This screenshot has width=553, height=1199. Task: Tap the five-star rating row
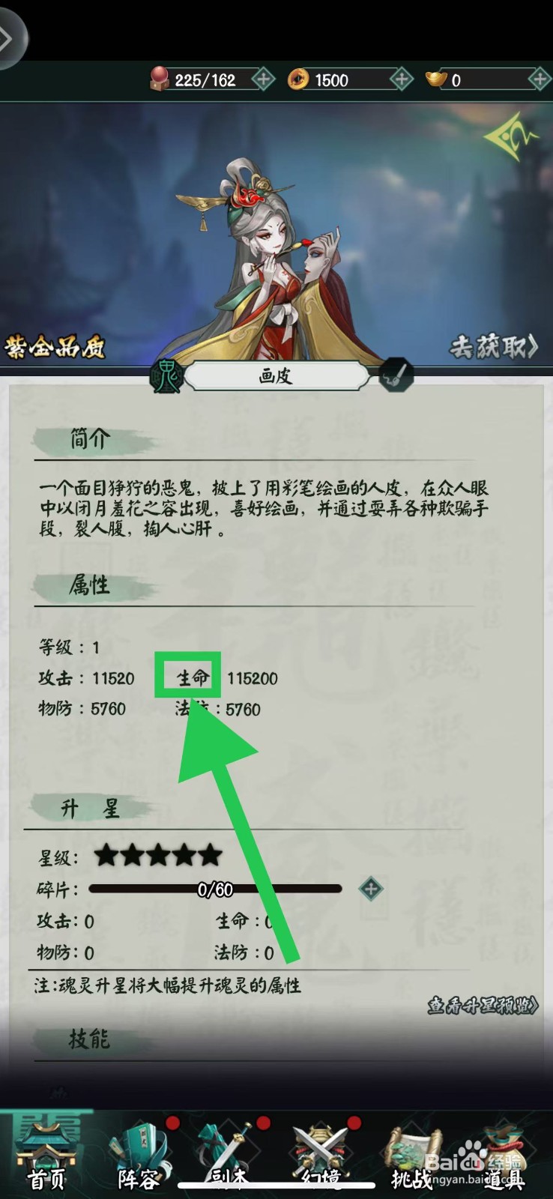pos(131,855)
